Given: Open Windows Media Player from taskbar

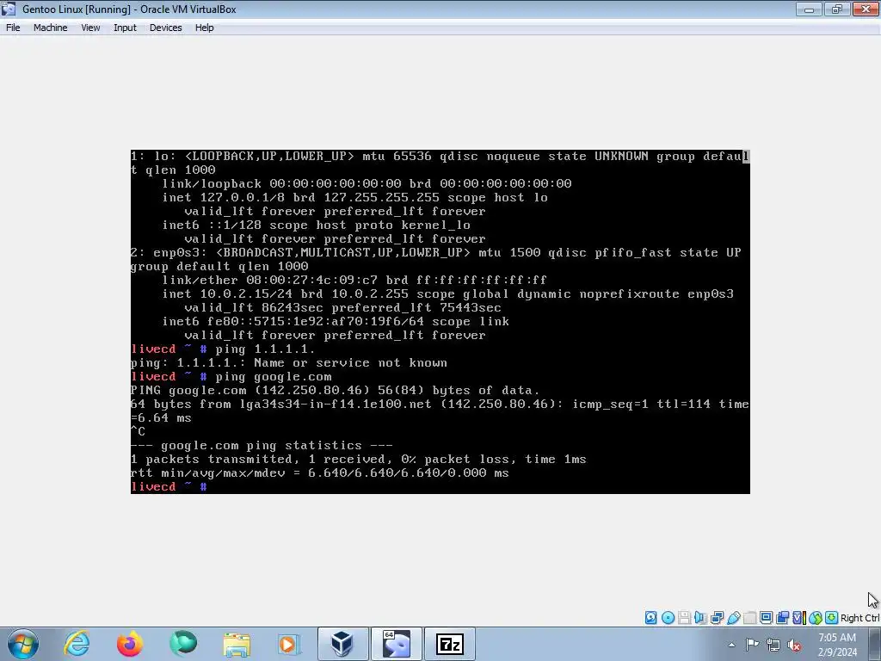Looking at the screenshot, I should (x=289, y=644).
